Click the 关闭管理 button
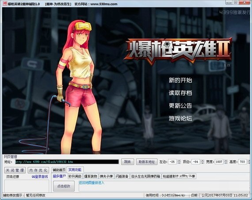The width and height of the screenshot is (252, 200). [15, 170]
